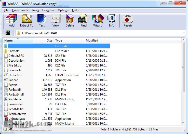Viewport: 188px width, 134px height.
Task: Open the Commands menu
Action: point(20,10)
